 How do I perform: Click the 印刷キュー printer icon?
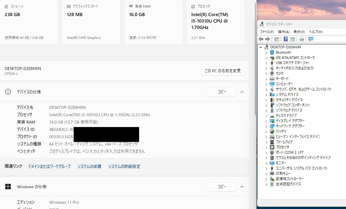click(272, 174)
